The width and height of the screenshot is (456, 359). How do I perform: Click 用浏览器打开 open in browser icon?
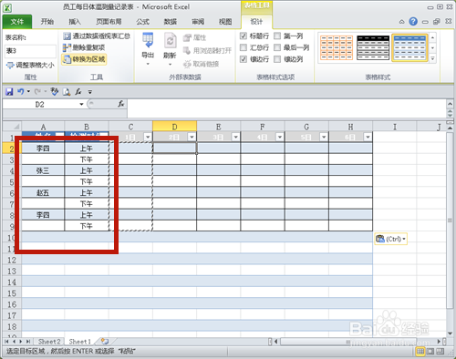pos(187,50)
